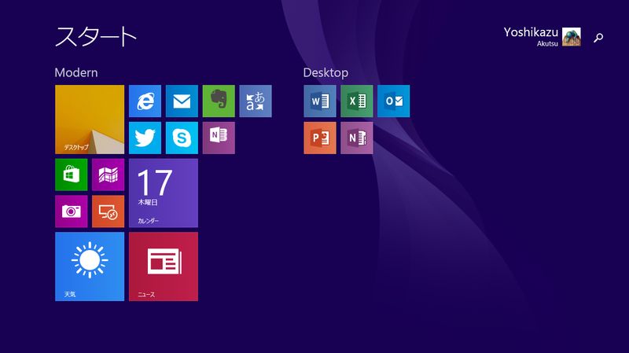629x353 pixels.
Task: Launch Word from Desktop group
Action: point(320,101)
